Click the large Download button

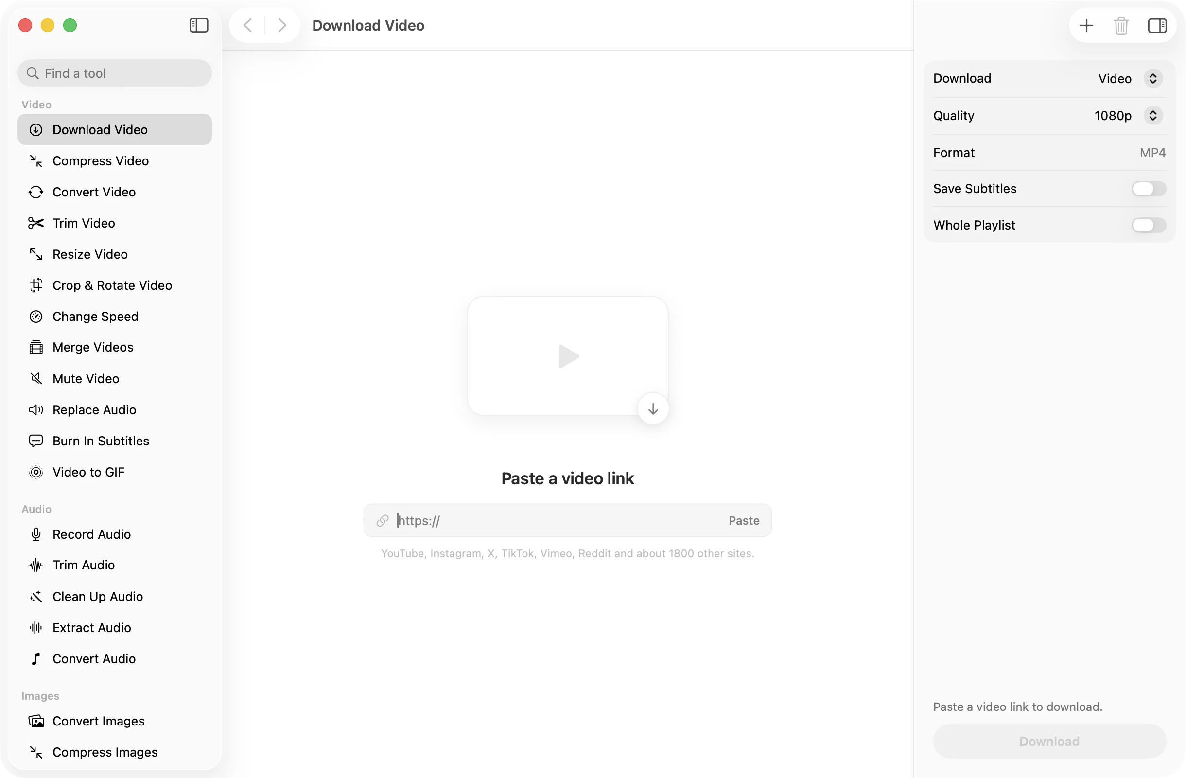click(1049, 741)
